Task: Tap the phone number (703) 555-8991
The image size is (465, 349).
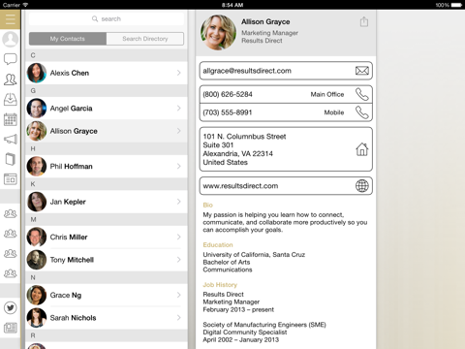Action: (228, 112)
